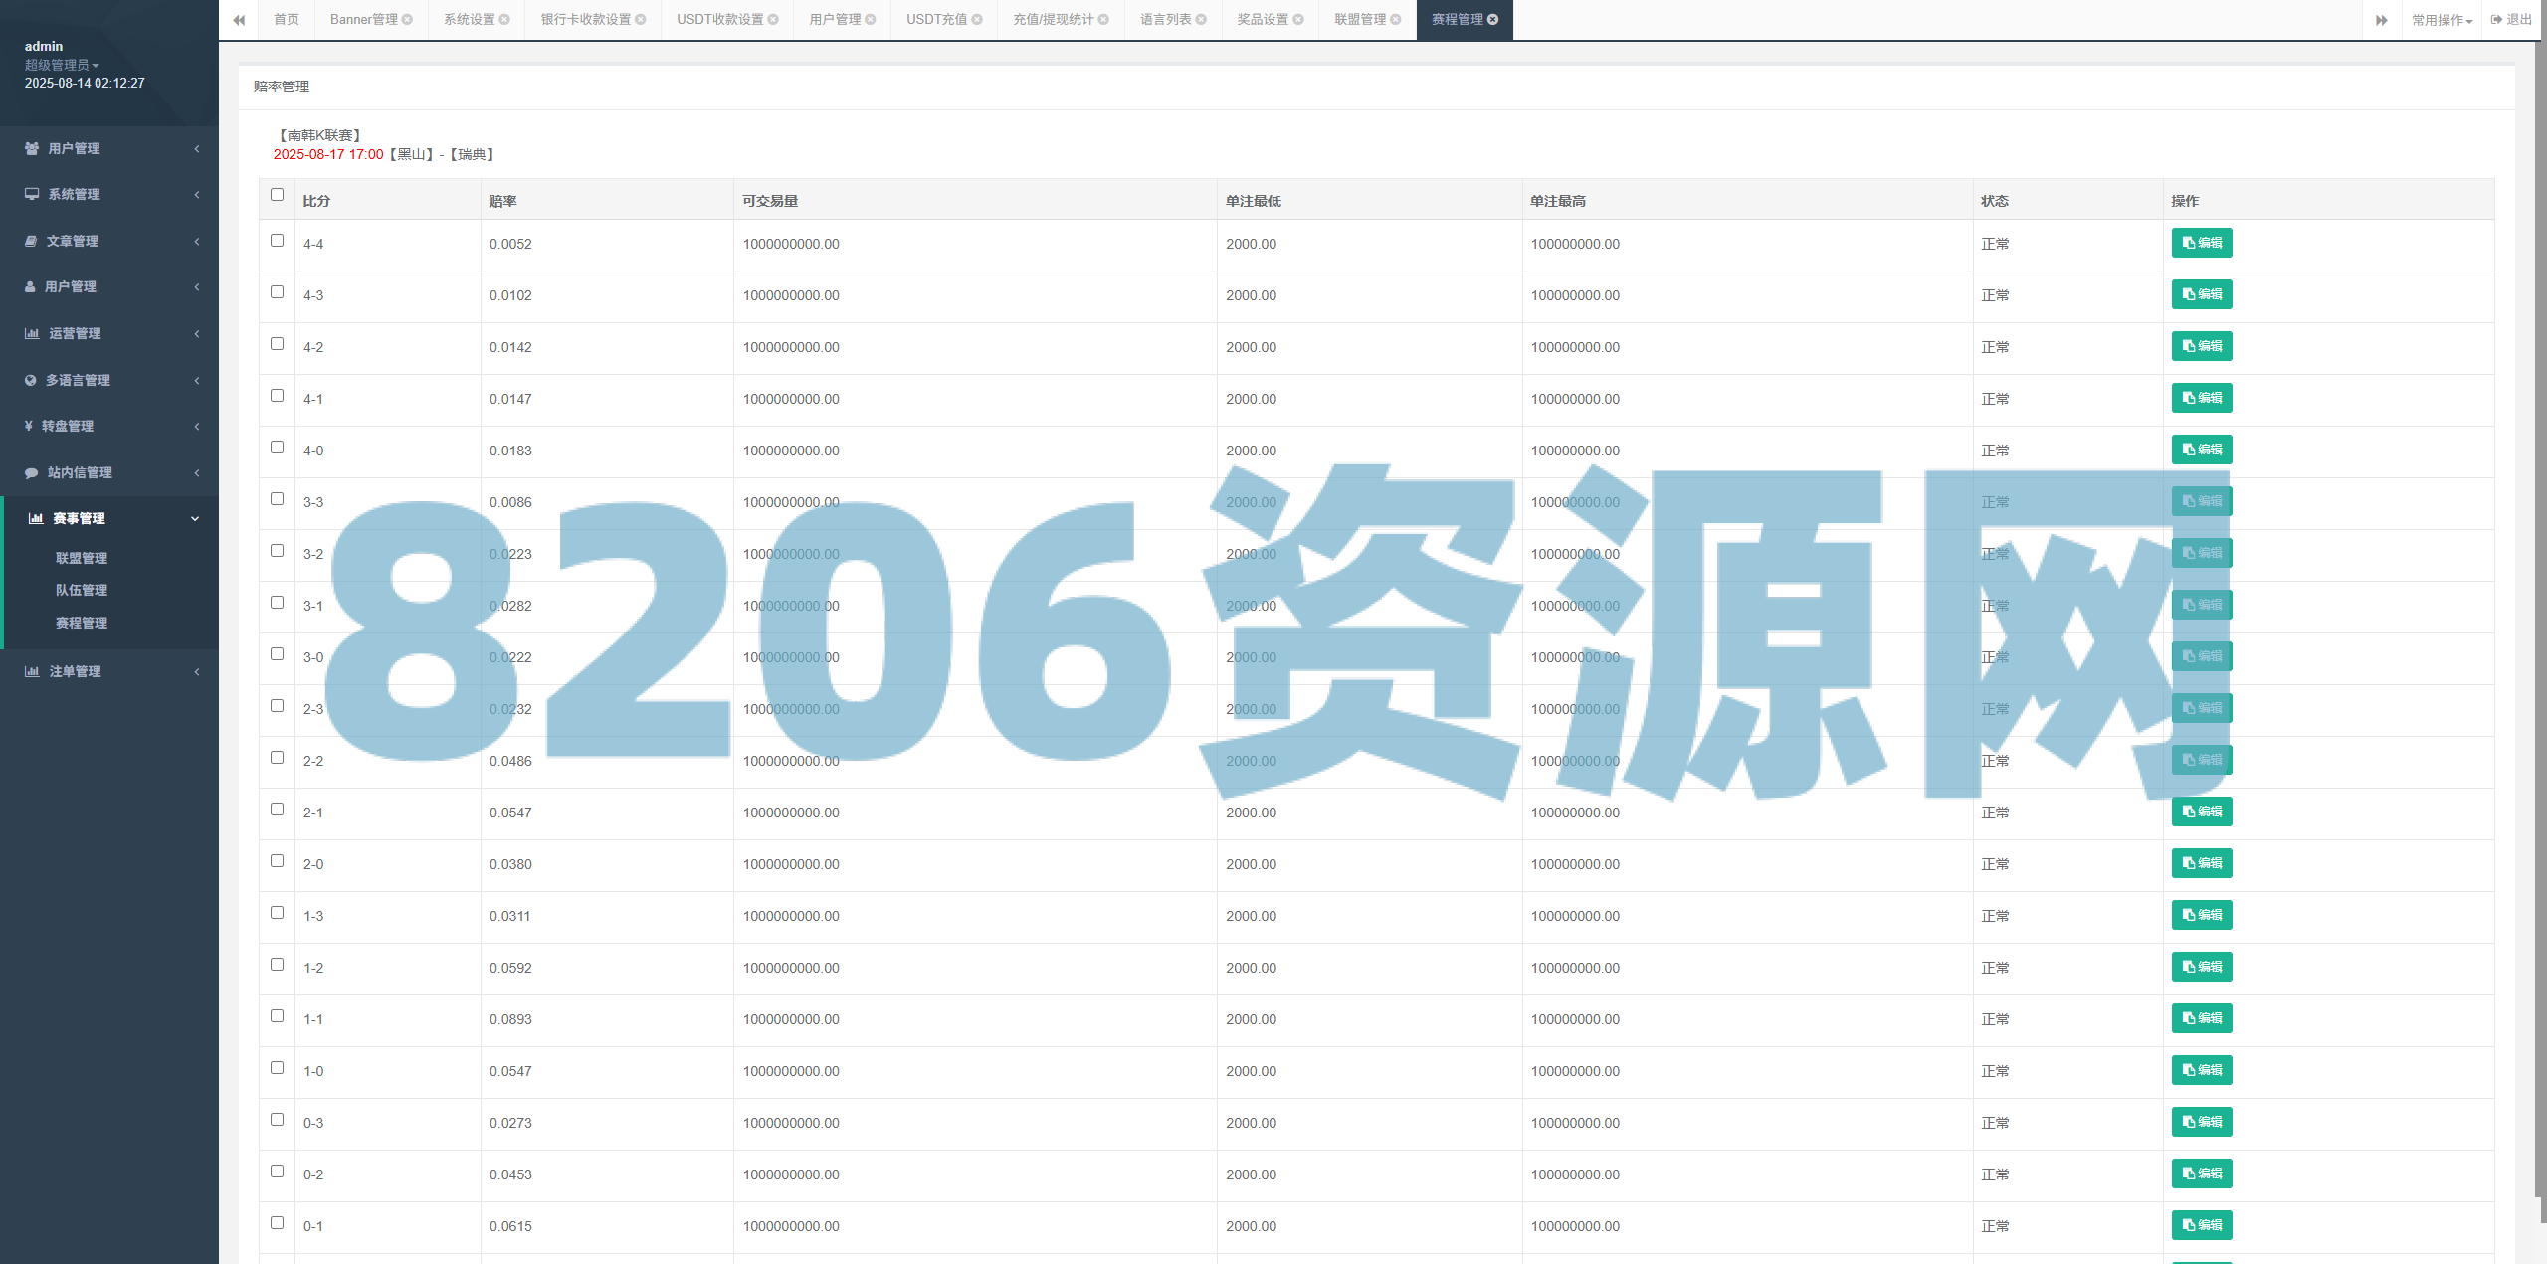Image resolution: width=2547 pixels, height=1264 pixels.
Task: Open the 超级管理员 profile dropdown
Action: 62,65
